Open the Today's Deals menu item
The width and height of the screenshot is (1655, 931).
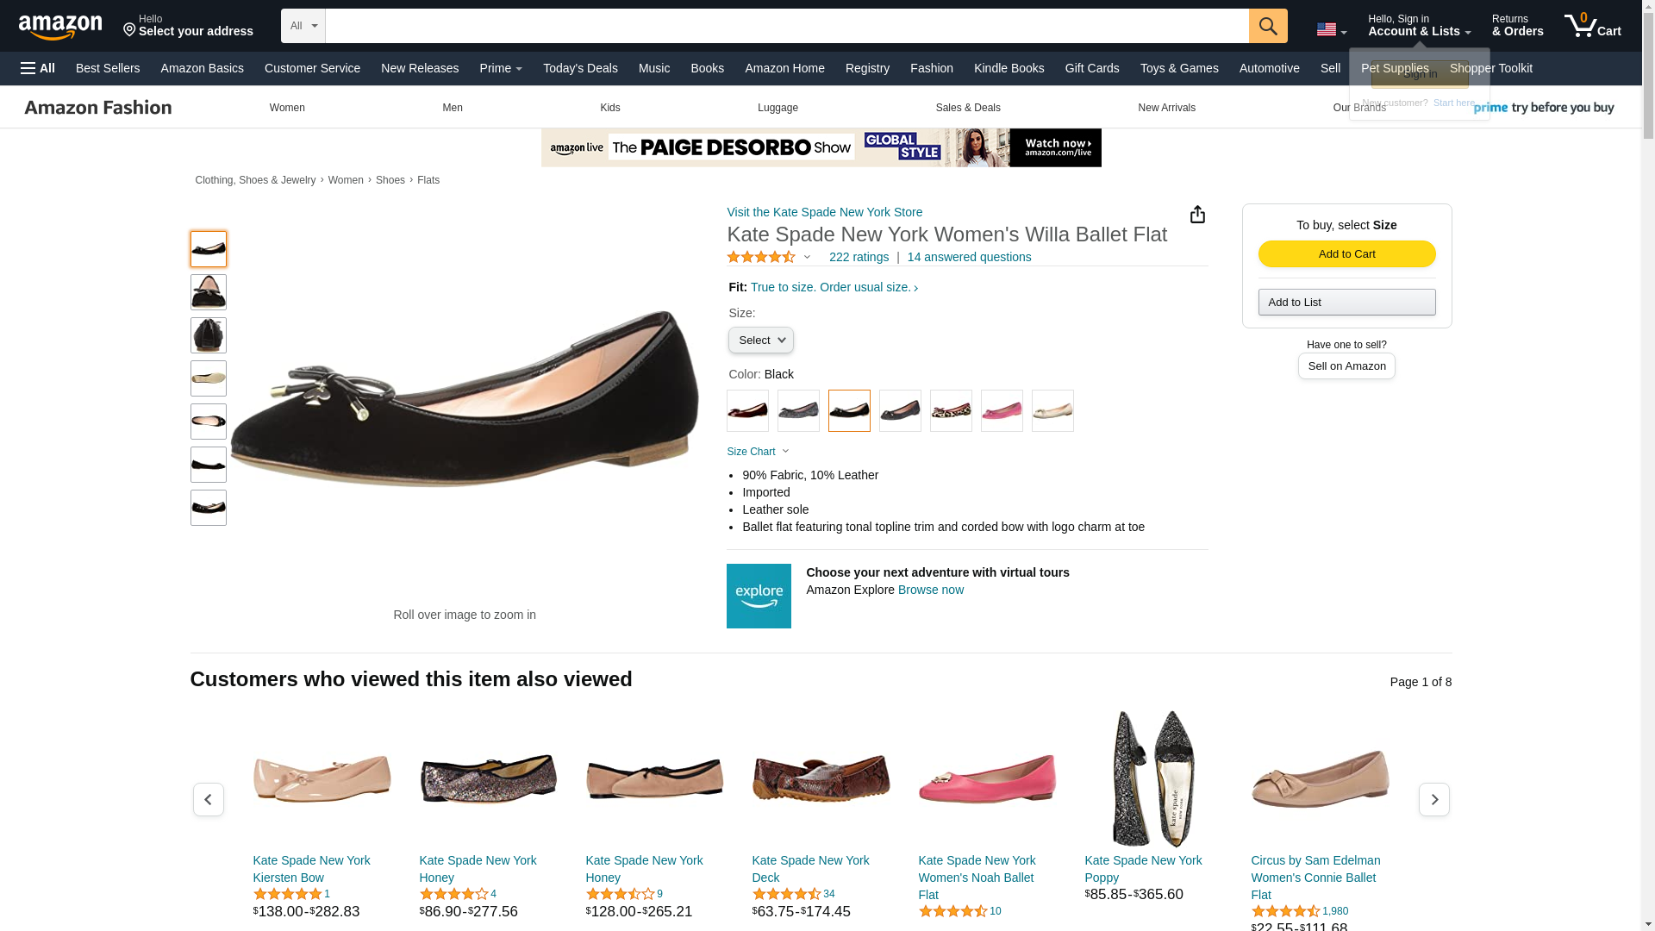tap(580, 68)
